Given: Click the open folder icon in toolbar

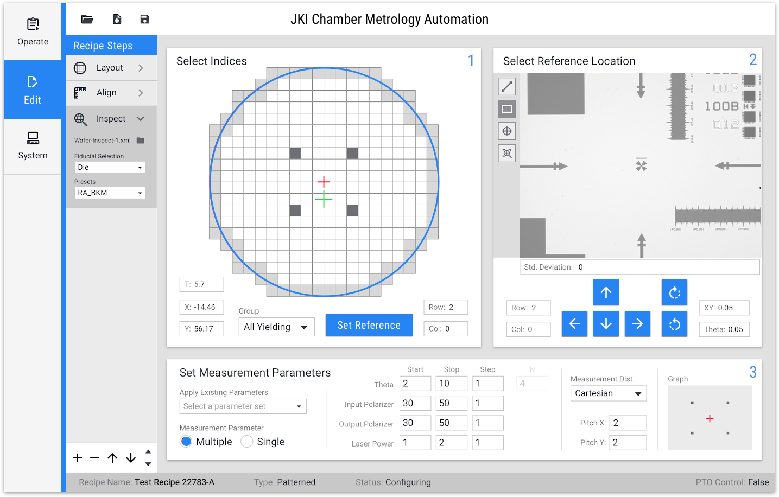Looking at the screenshot, I should pos(87,20).
